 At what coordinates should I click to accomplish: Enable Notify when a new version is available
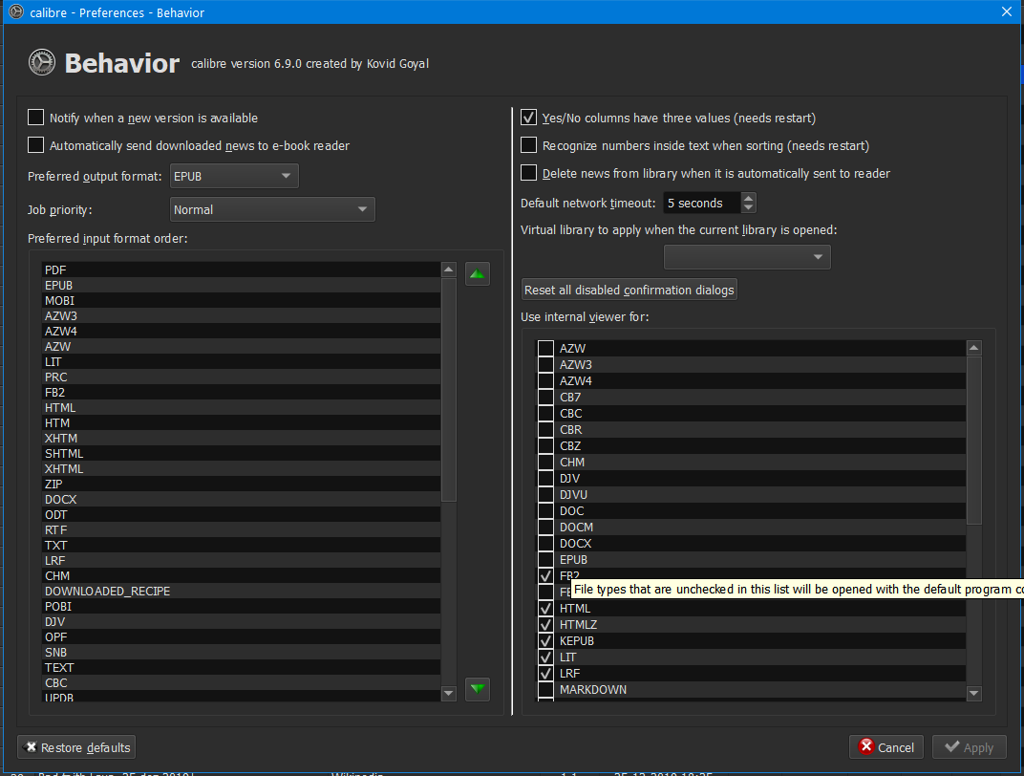point(36,118)
